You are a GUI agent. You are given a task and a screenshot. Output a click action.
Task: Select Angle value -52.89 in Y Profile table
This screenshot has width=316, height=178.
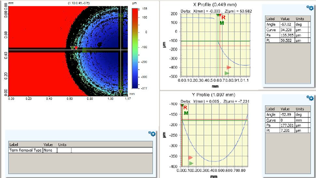tap(285, 114)
